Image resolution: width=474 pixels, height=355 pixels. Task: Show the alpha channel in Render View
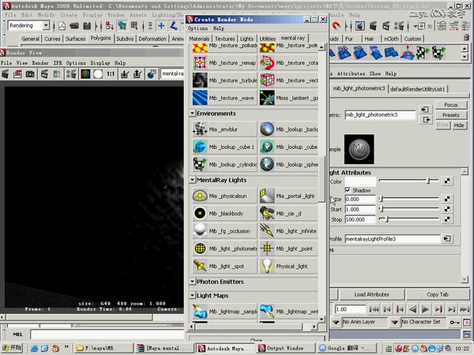tap(98, 73)
